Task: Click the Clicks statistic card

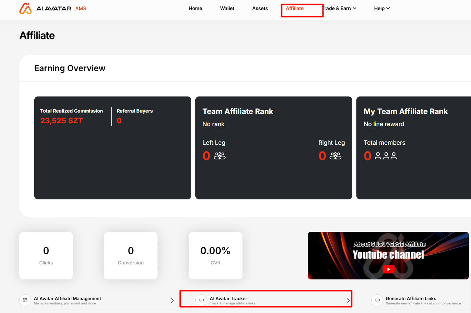Action: 46,255
